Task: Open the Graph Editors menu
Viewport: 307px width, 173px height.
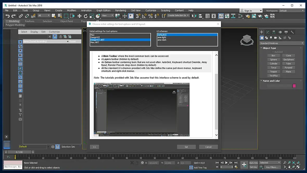Action: click(103, 11)
